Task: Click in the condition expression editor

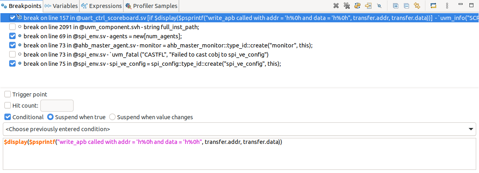Action: 239,153
